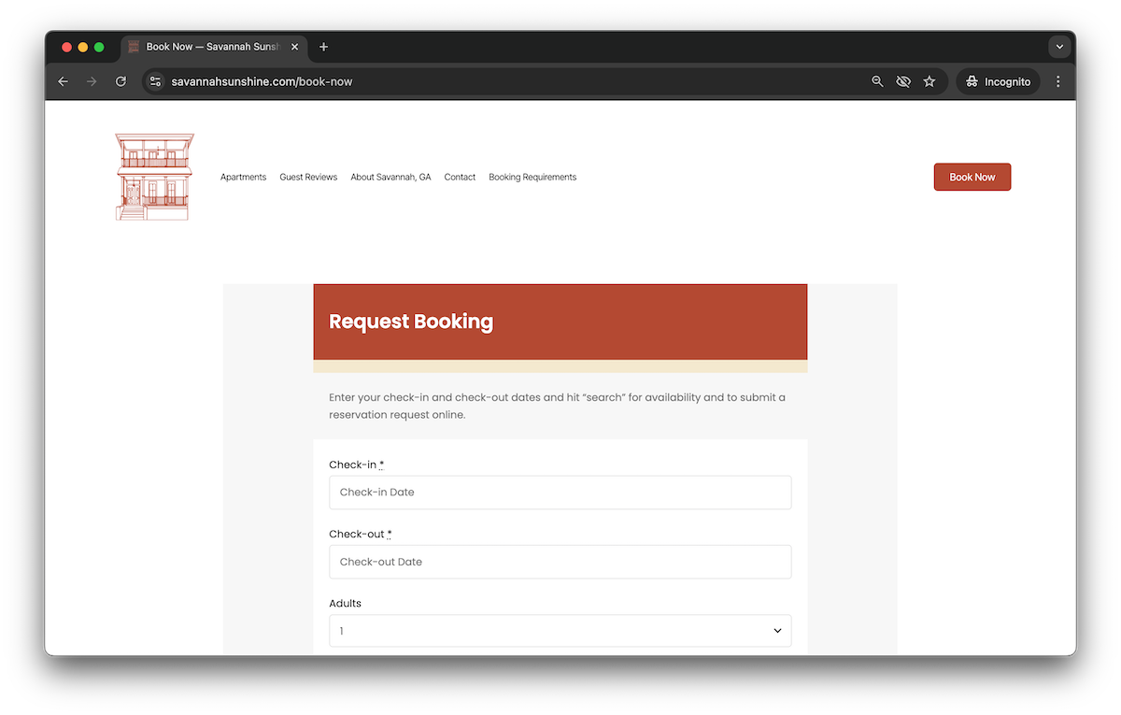Click the Incognito profile button
Image resolution: width=1121 pixels, height=715 pixels.
point(998,81)
